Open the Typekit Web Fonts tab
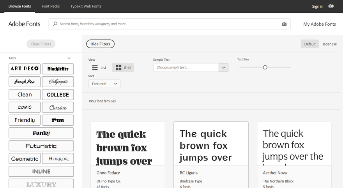343x188 pixels. tap(86, 6)
